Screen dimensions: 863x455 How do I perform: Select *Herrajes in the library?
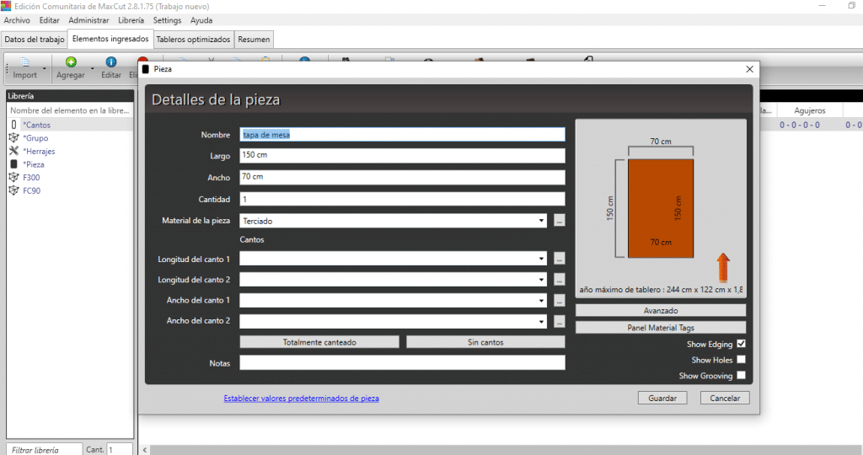pyautogui.click(x=39, y=152)
